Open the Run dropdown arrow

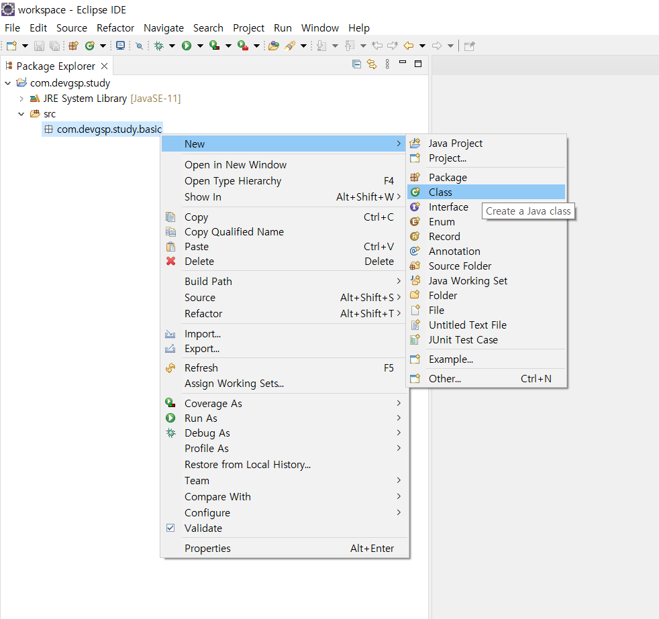coord(200,46)
